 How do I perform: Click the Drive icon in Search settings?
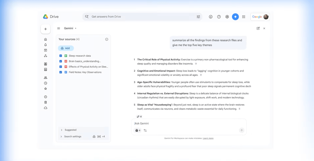click(94, 137)
